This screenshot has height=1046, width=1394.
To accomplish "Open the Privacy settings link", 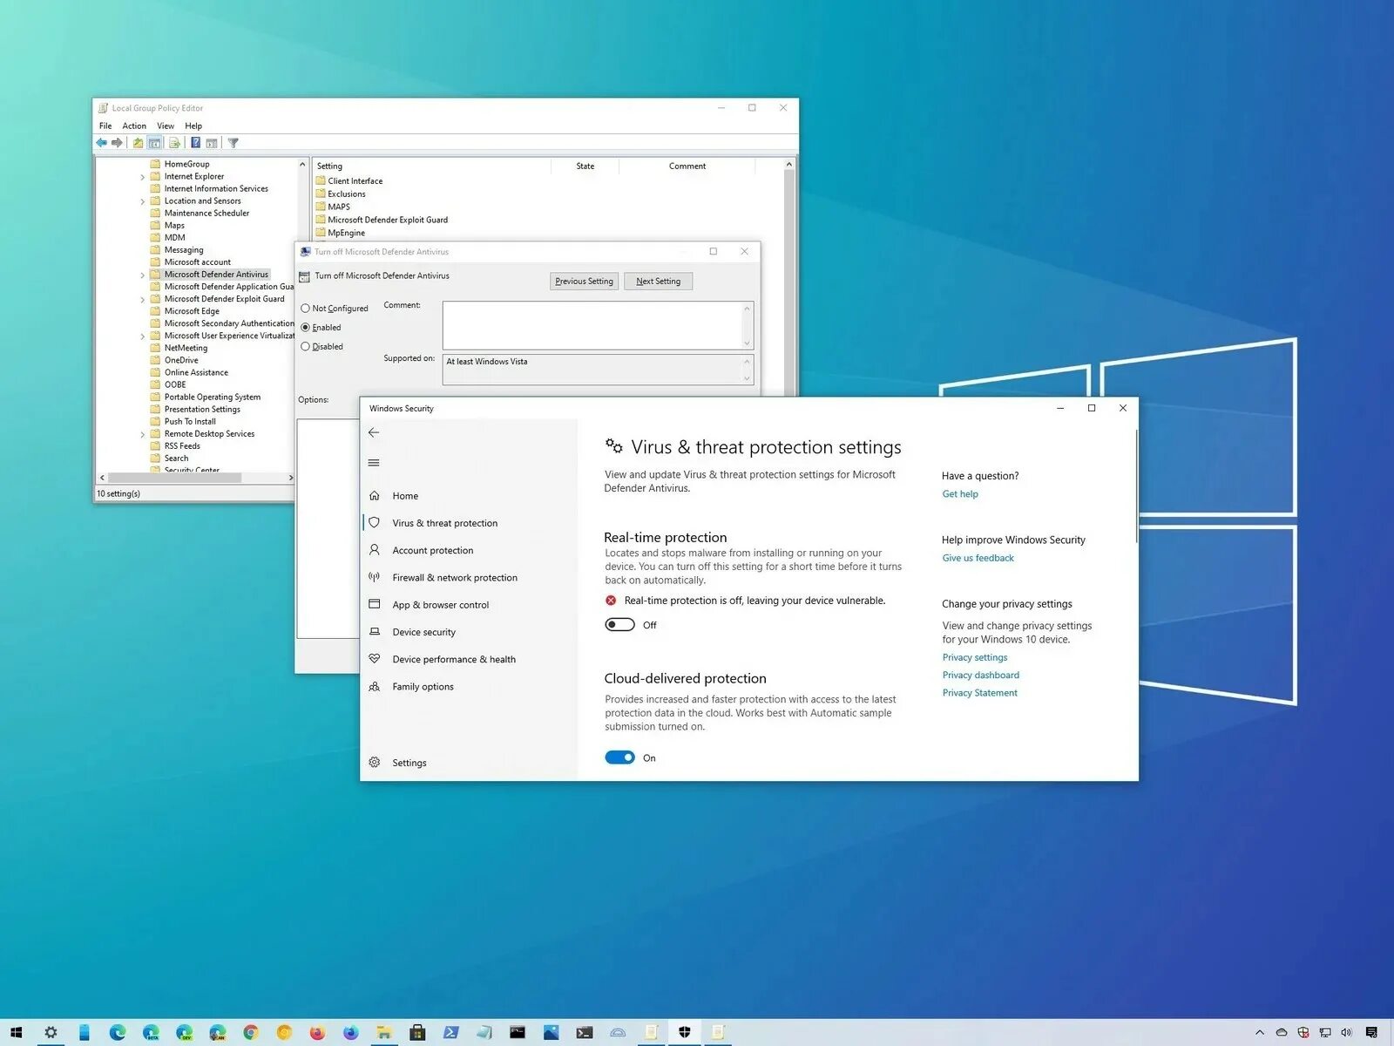I will (975, 657).
